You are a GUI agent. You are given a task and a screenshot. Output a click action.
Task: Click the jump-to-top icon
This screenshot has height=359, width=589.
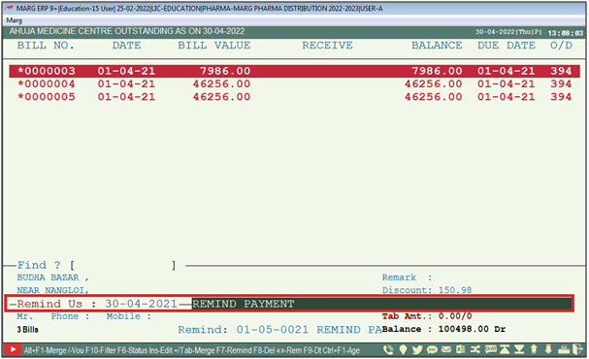coord(505,349)
